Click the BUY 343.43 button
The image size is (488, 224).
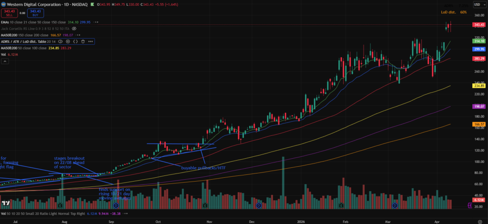[34, 12]
